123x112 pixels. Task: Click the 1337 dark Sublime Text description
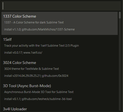click(34, 22)
